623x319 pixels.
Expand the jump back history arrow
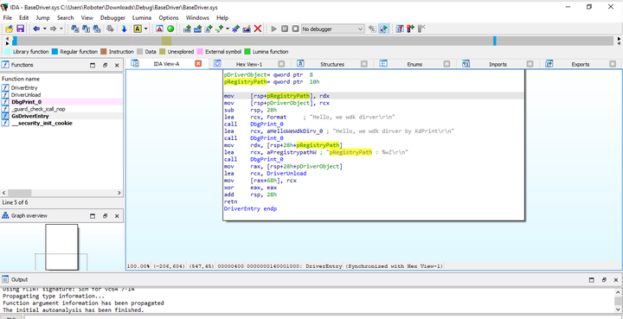tap(44, 29)
